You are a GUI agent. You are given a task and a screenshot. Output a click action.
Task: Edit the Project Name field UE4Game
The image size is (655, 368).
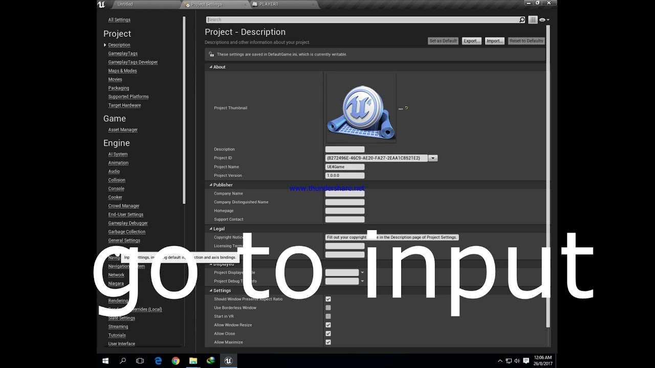(x=345, y=167)
